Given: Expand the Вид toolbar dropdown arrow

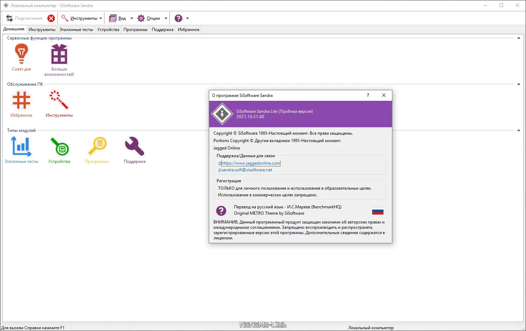Looking at the screenshot, I should [132, 18].
